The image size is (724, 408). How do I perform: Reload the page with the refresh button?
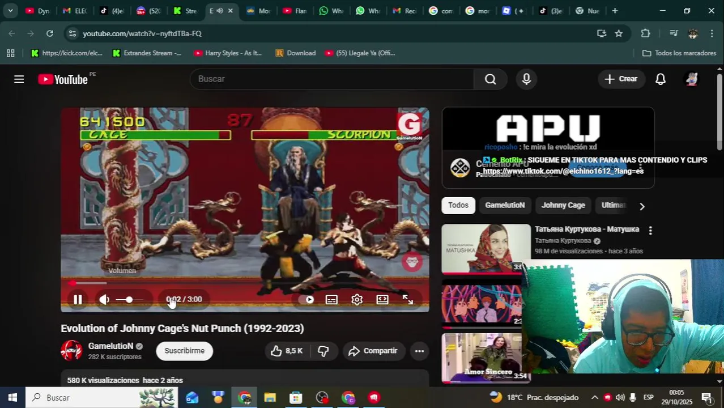click(x=50, y=33)
